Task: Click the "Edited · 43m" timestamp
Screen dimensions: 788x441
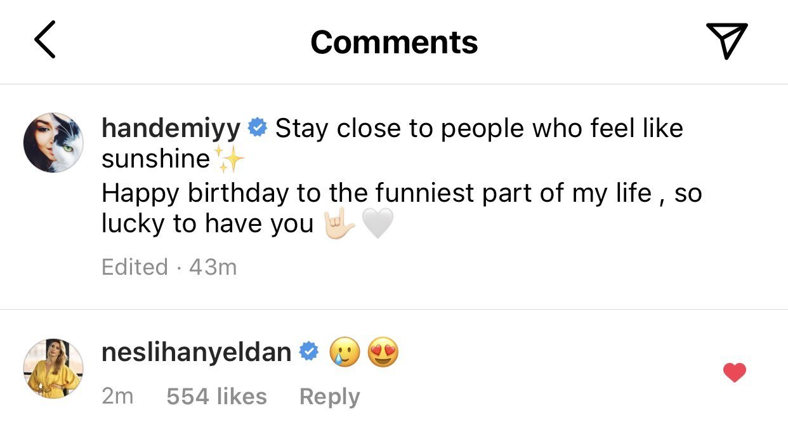Action: click(169, 267)
